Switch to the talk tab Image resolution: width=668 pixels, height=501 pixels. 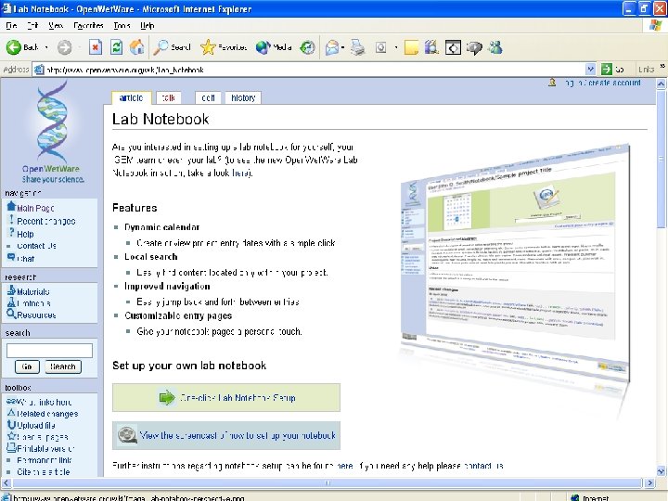(x=169, y=98)
